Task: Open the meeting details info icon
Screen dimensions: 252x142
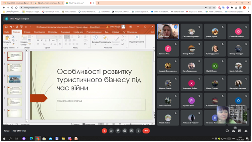Action: [227, 131]
